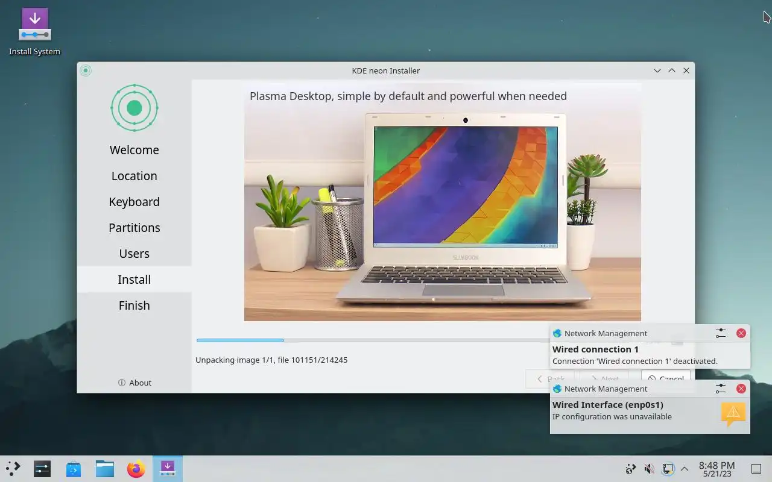Open the clock showing 8:48 PM
The height and width of the screenshot is (482, 772).
click(717, 469)
